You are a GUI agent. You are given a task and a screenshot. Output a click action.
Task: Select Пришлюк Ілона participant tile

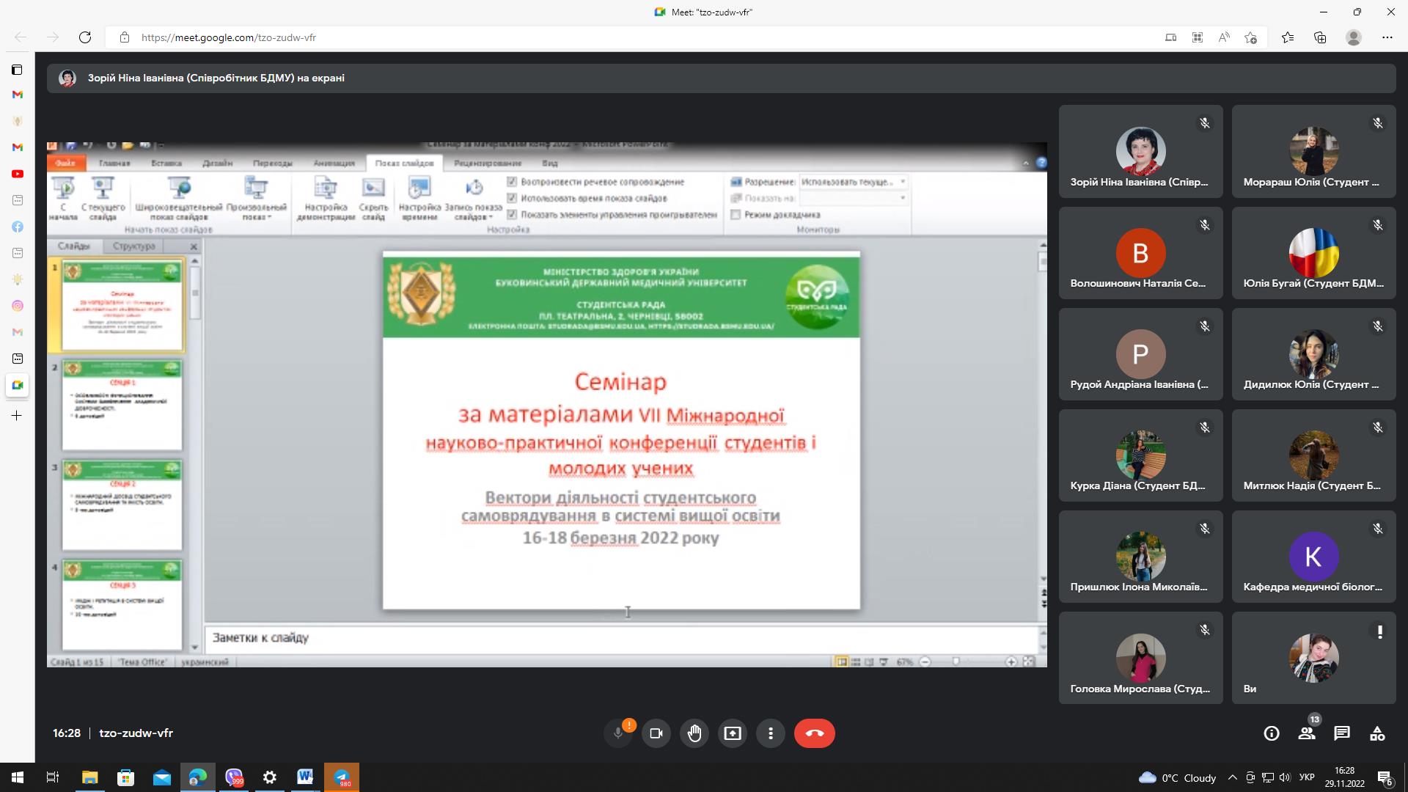pyautogui.click(x=1140, y=557)
